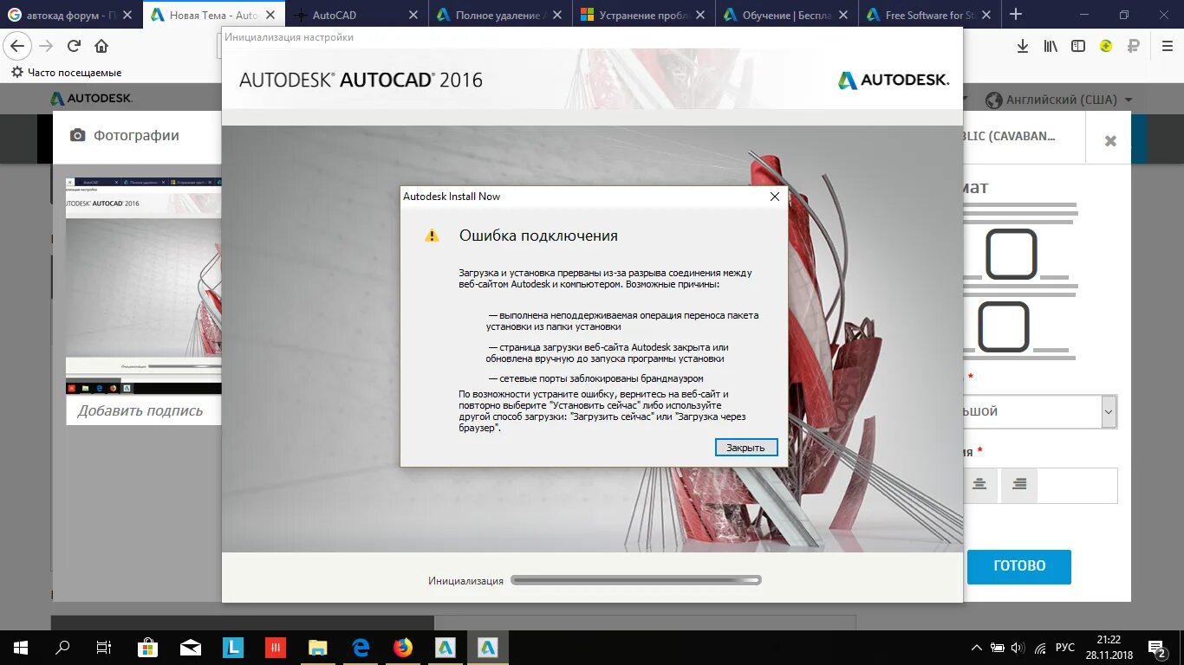Open the Action Center notifications icon
The image size is (1184, 665).
tap(1159, 648)
